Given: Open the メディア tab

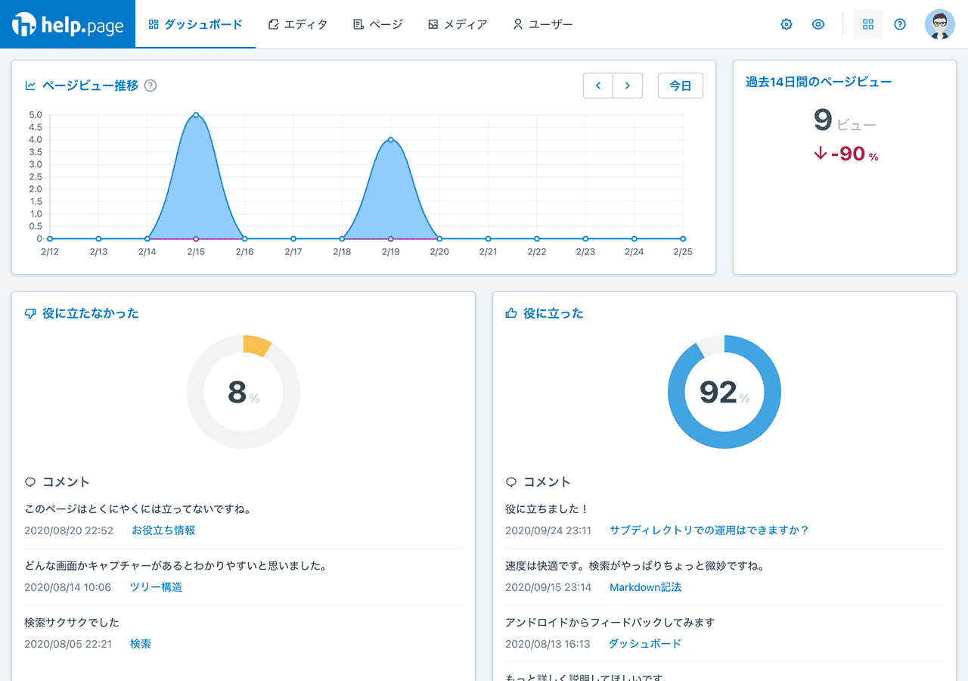Looking at the screenshot, I should pyautogui.click(x=457, y=24).
